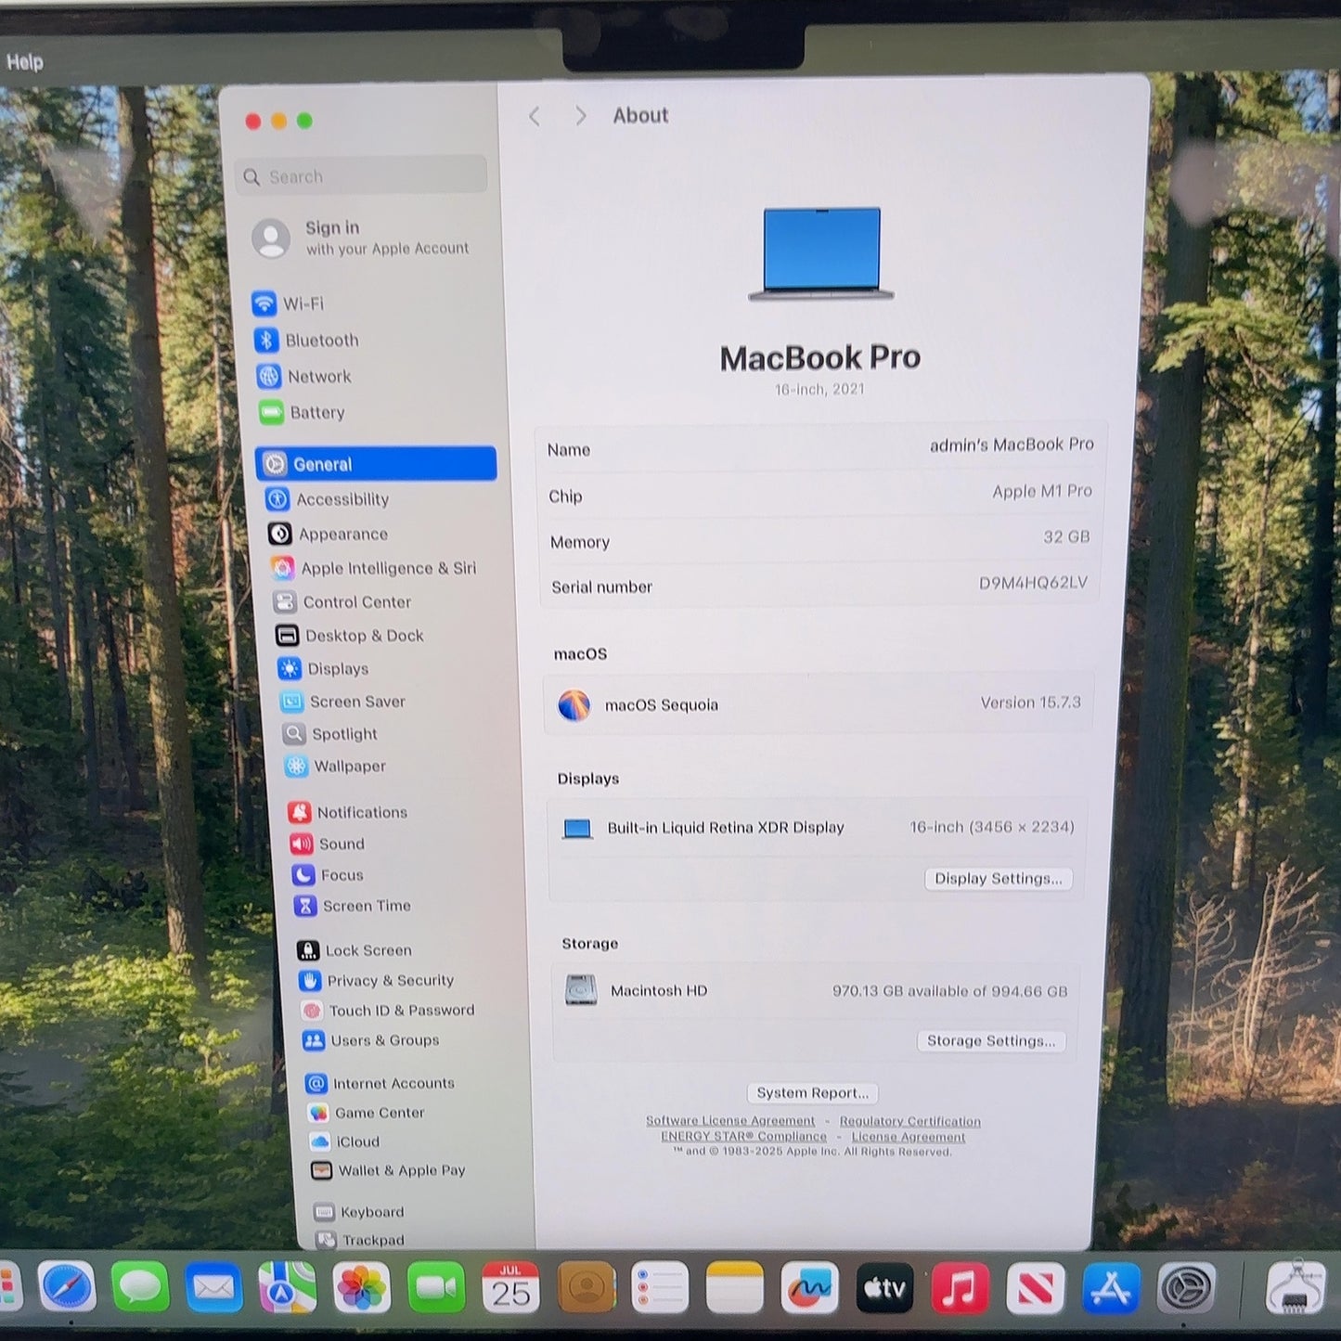This screenshot has width=1341, height=1341.
Task: Open Bluetooth settings in the sidebar
Action: point(306,341)
